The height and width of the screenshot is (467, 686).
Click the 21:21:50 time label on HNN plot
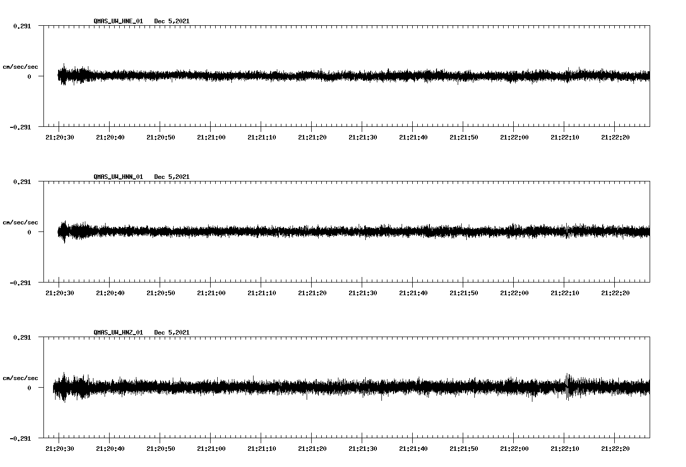tap(464, 293)
